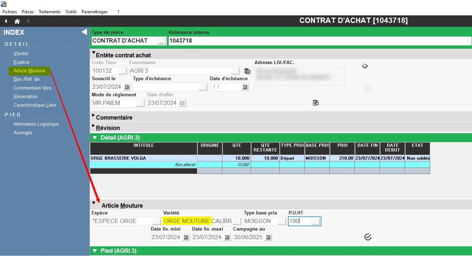Open the Mode de règlement lookup button
Viewport: 472px width, 256px height.
[140, 103]
